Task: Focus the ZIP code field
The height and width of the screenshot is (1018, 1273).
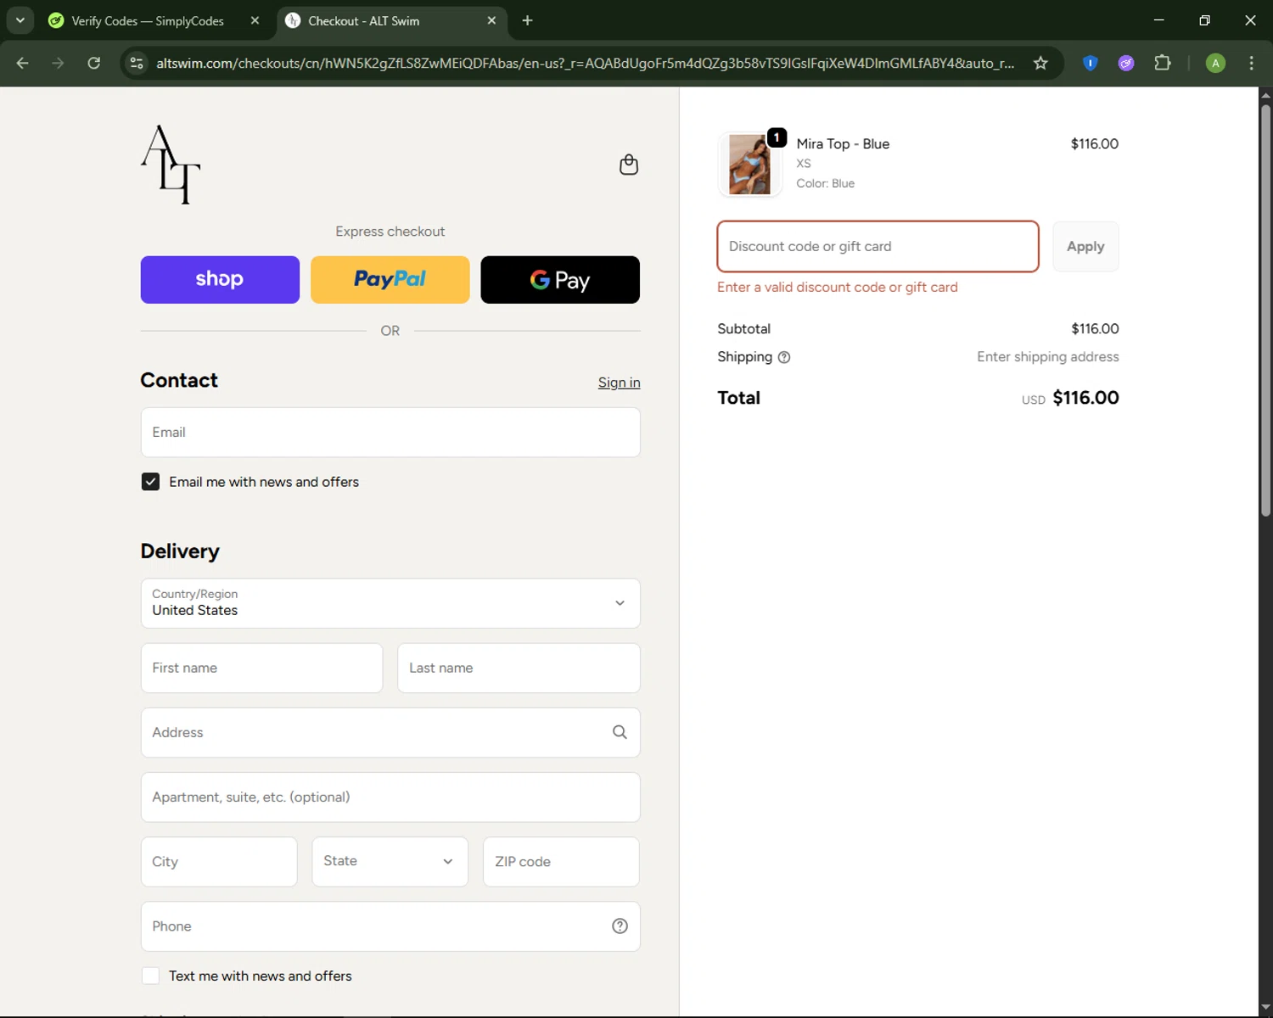Action: point(561,862)
